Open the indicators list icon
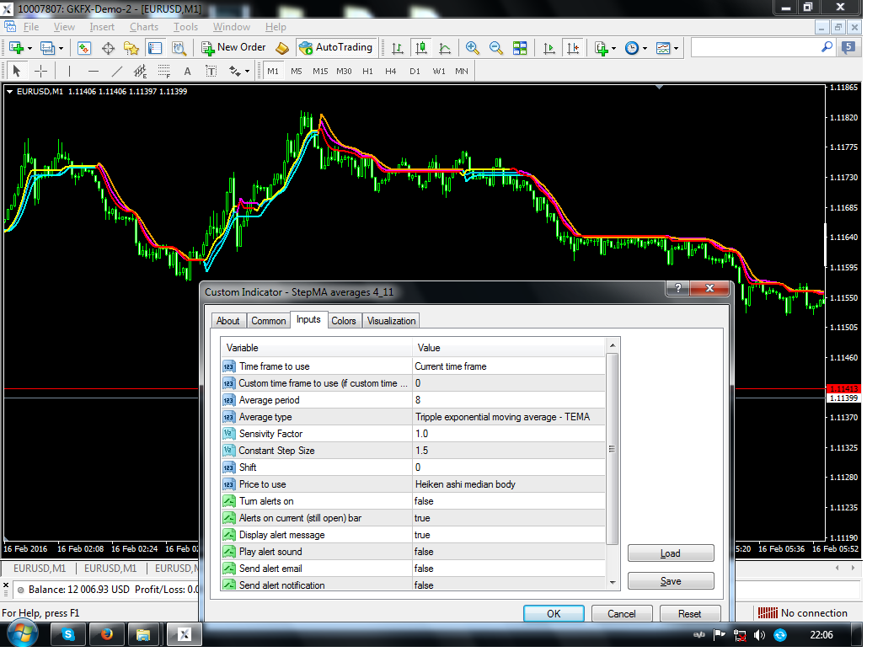 (602, 48)
